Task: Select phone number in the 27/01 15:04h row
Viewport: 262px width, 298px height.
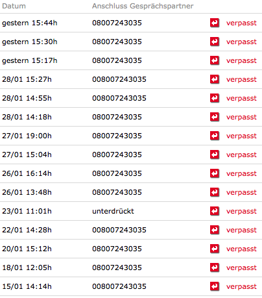Action: point(117,155)
